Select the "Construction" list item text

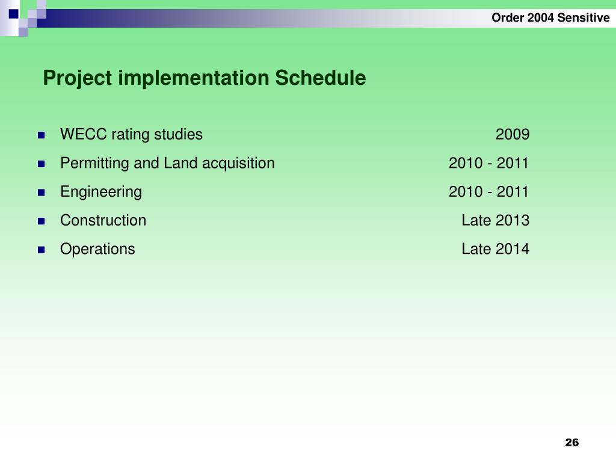103,220
